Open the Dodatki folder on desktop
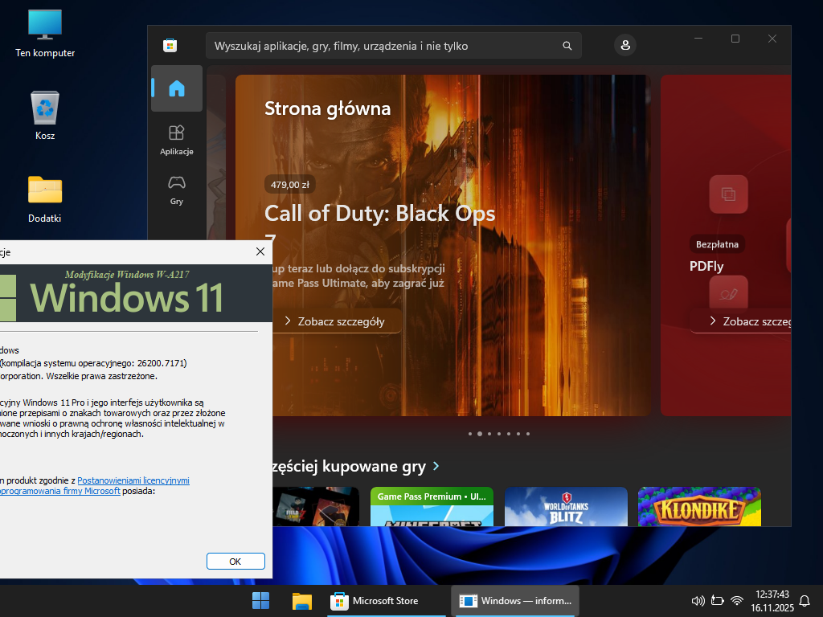 click(x=45, y=197)
